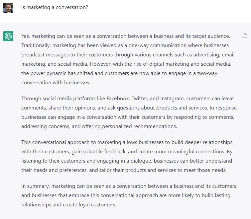Viewport: 251px width, 219px height.
Task: Click the ChatGPT logo avatar
Action: point(8,36)
